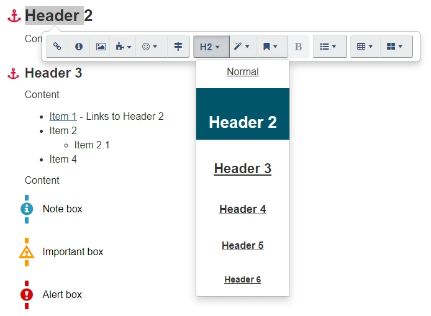This screenshot has height=316, width=431.
Task: Toggle bold with the B button
Action: pyautogui.click(x=298, y=47)
